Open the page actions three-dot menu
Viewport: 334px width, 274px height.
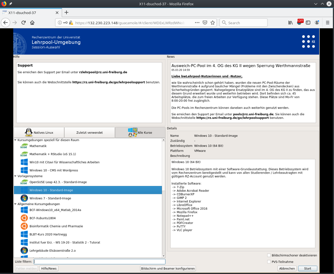[x=197, y=23]
